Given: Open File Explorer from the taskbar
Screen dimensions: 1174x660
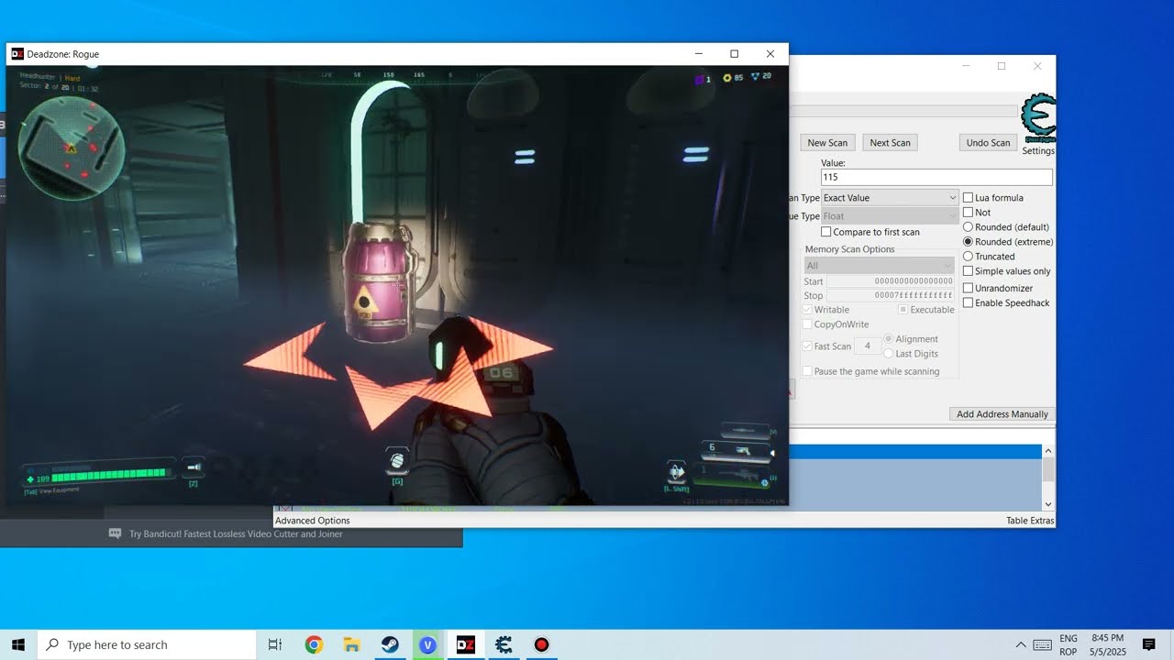Looking at the screenshot, I should (x=351, y=644).
